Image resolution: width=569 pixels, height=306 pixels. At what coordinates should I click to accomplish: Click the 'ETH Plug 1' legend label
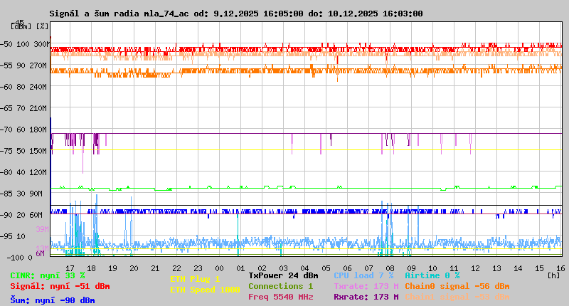point(195,279)
